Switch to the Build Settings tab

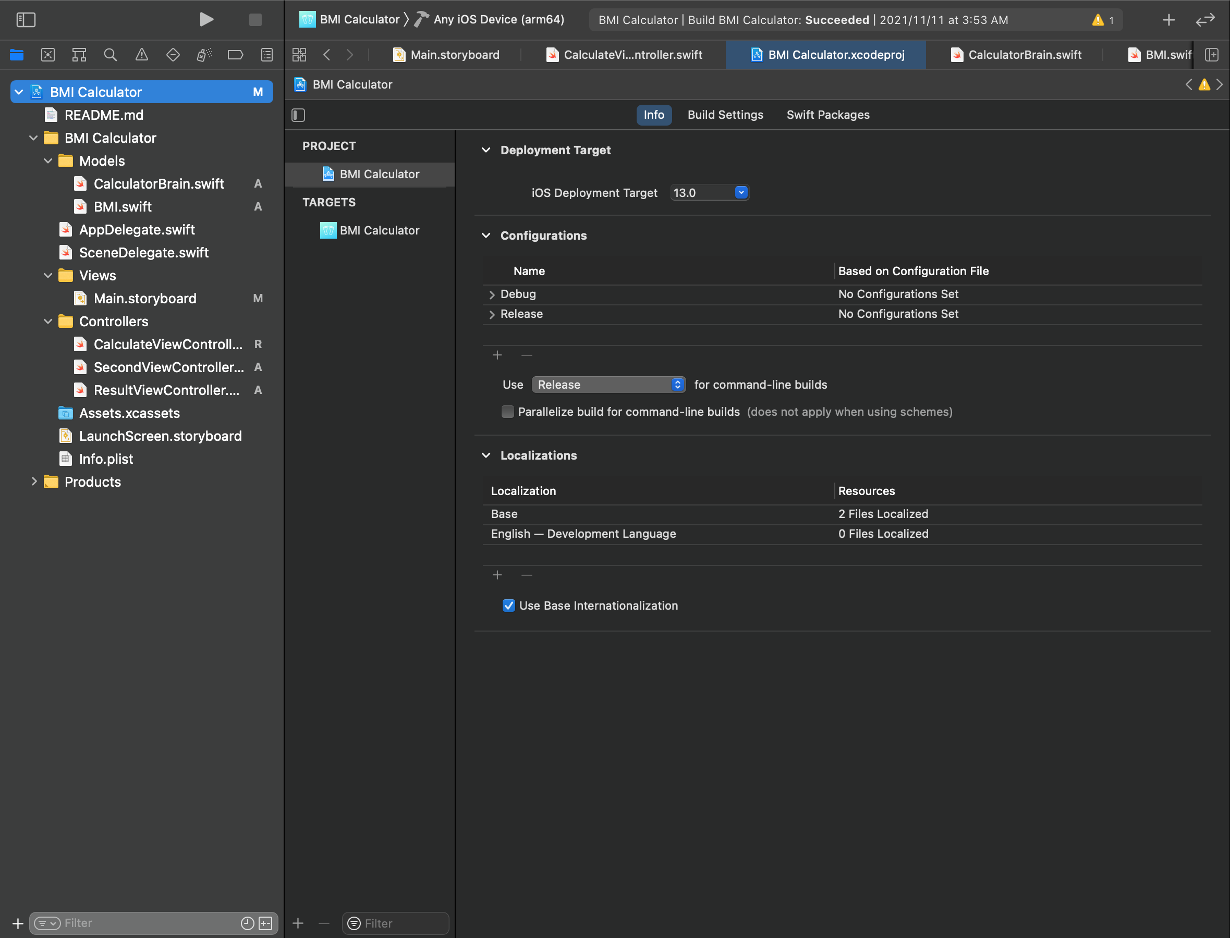[725, 115]
